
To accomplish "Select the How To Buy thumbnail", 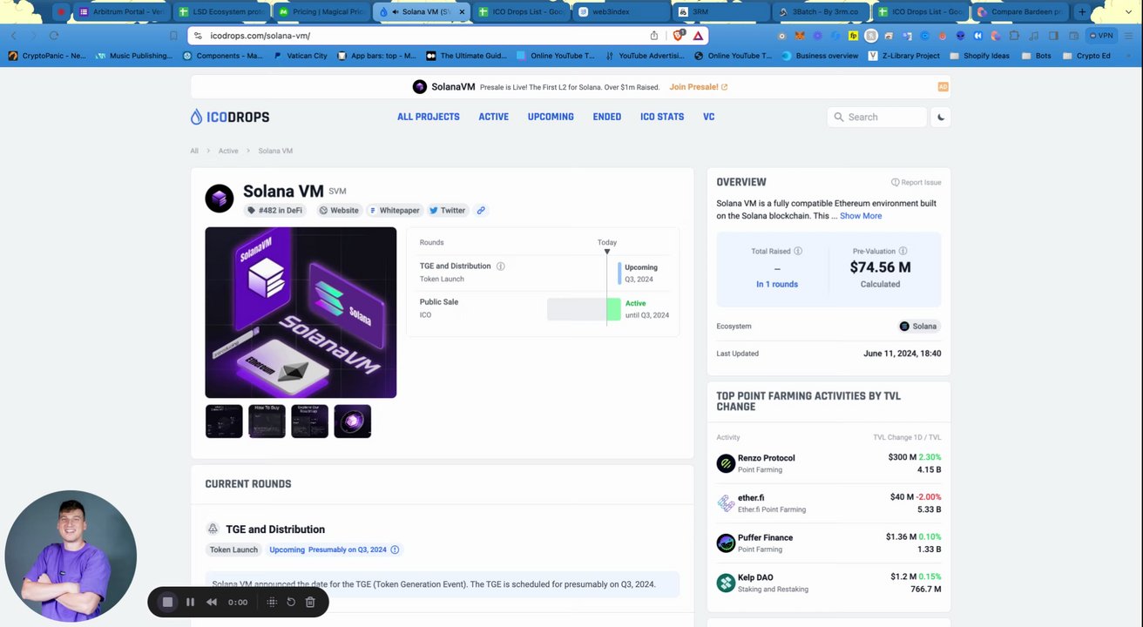I will pyautogui.click(x=267, y=421).
